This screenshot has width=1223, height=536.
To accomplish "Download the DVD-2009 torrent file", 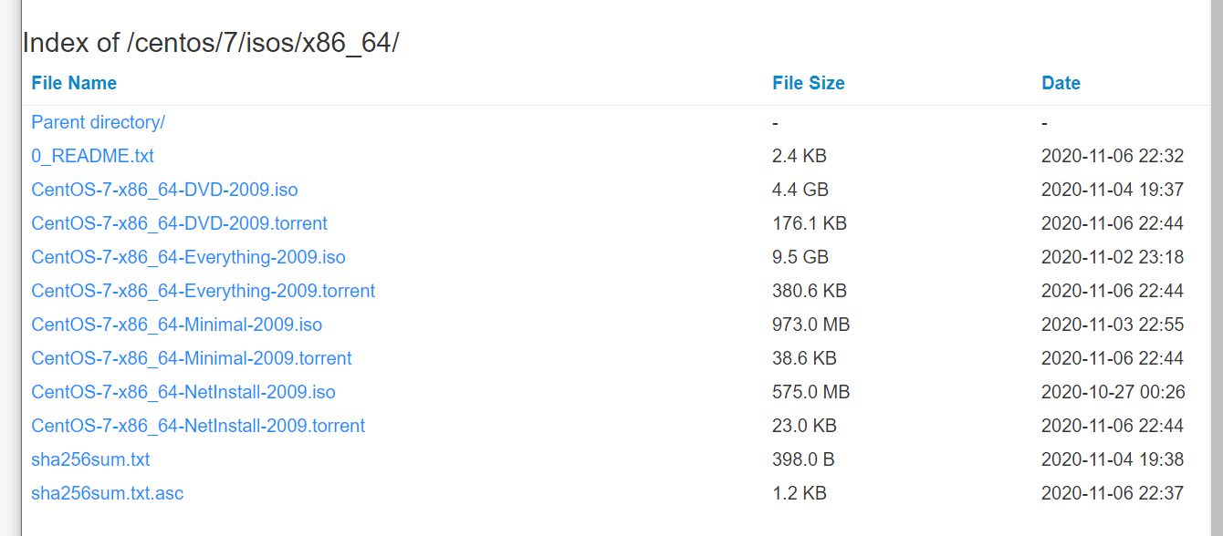I will pyautogui.click(x=179, y=223).
